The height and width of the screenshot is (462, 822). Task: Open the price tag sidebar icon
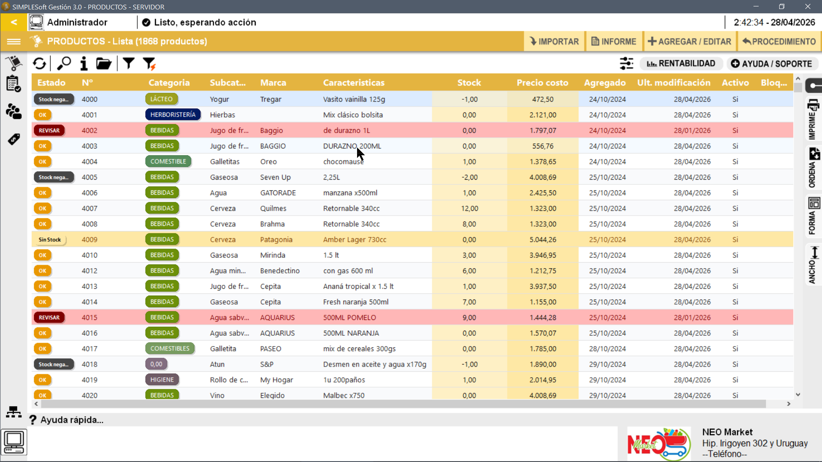(x=14, y=139)
